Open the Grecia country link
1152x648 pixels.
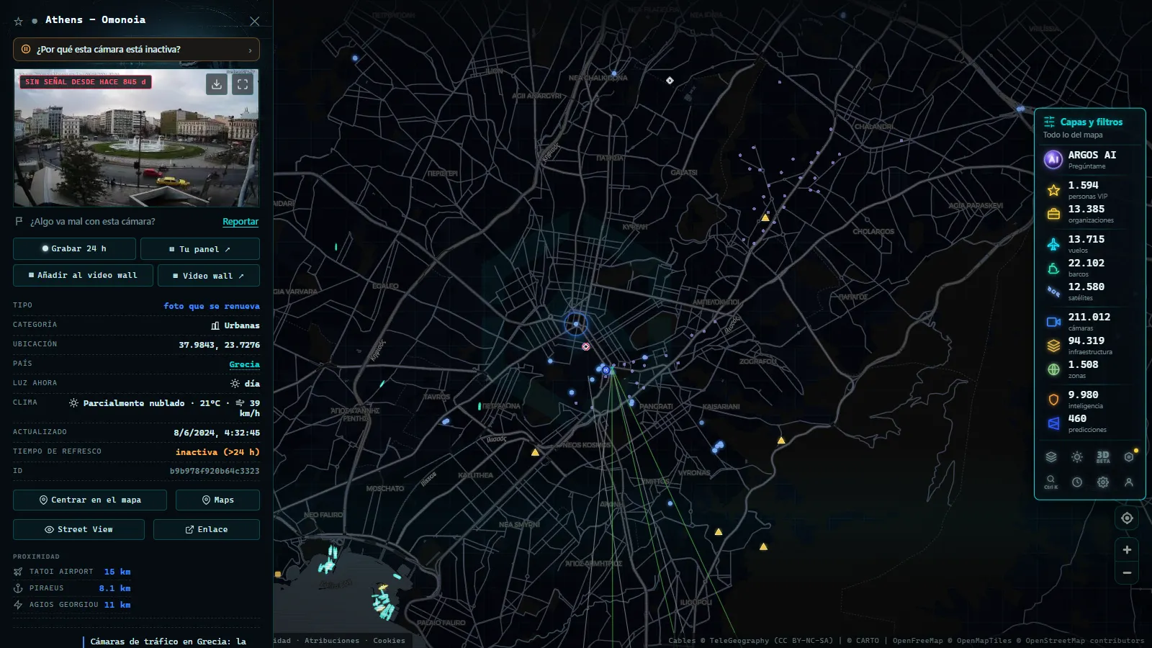(245, 364)
